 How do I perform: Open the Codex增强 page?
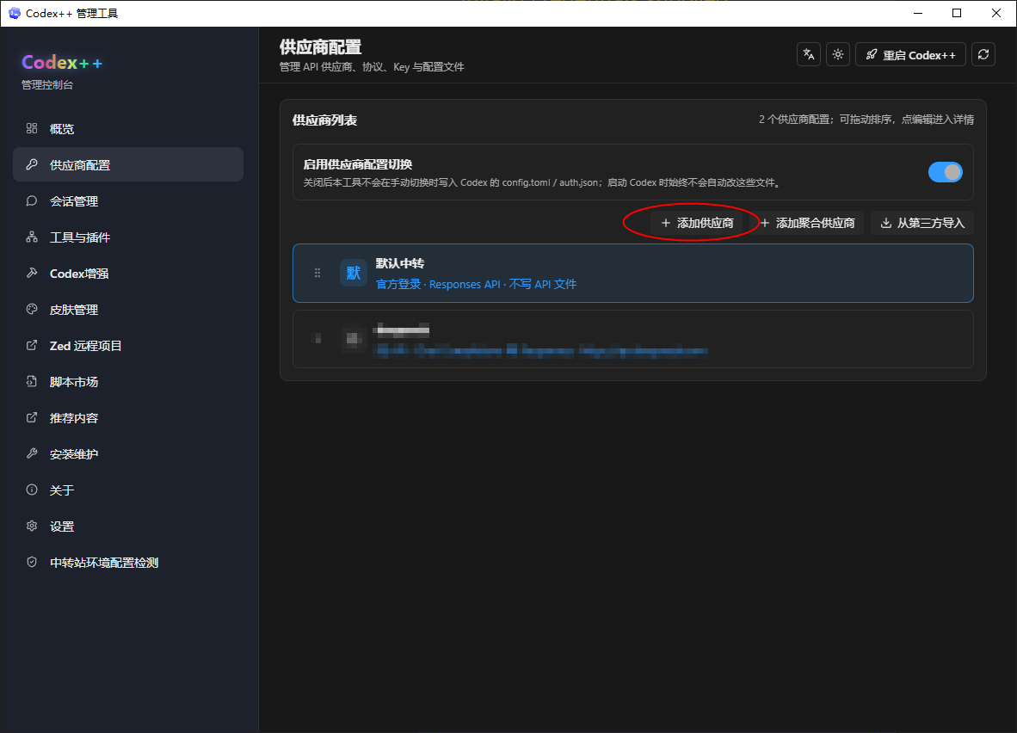tap(128, 273)
